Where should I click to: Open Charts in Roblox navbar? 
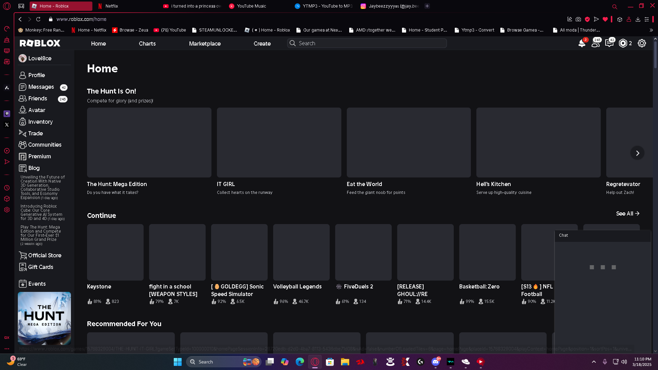(147, 44)
